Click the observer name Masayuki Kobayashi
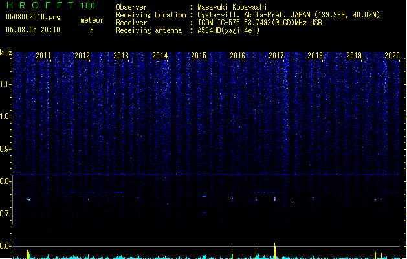This screenshot has width=407, height=259. click(232, 7)
